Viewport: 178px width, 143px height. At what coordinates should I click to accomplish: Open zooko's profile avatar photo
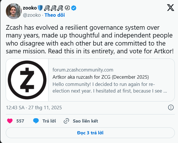13,11
